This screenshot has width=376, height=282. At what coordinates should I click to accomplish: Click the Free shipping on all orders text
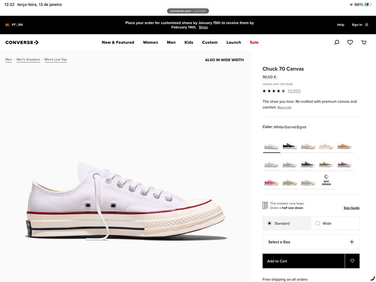285,279
